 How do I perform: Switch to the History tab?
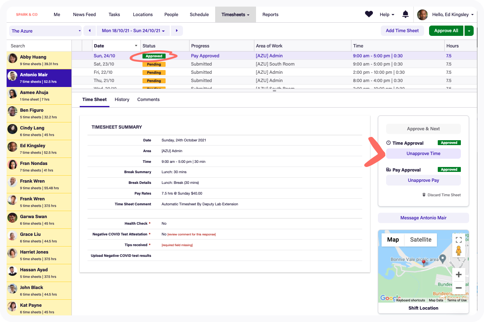click(x=122, y=99)
